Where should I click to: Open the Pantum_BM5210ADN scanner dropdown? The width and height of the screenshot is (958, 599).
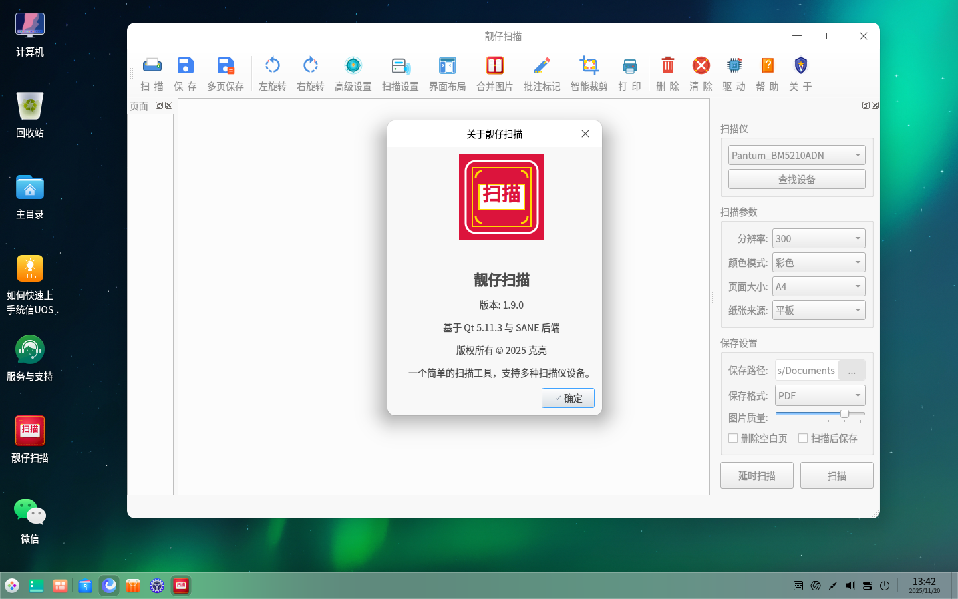click(797, 155)
